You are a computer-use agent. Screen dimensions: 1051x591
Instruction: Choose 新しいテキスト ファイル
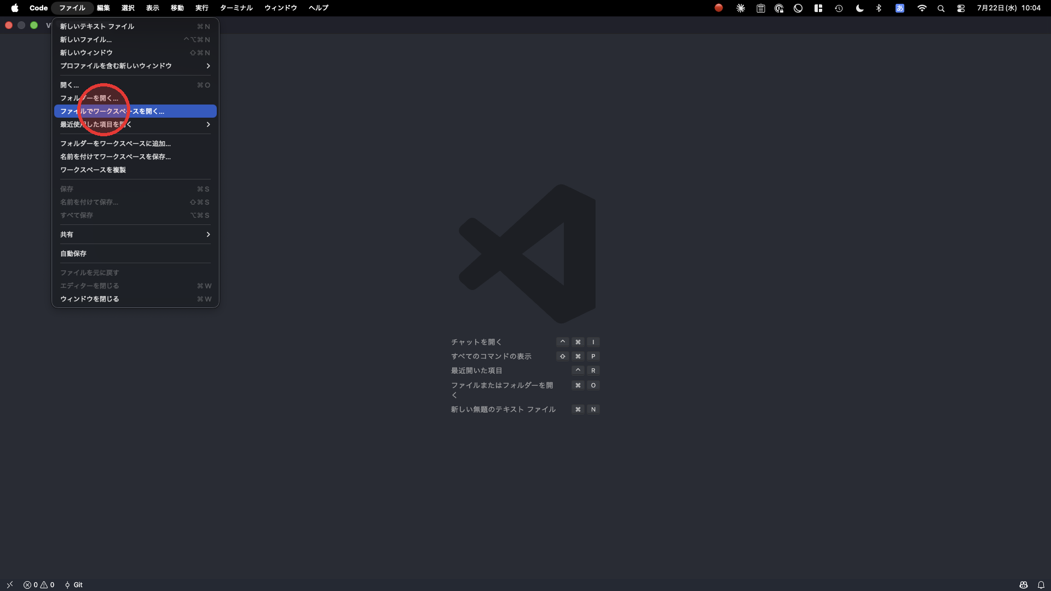point(135,26)
